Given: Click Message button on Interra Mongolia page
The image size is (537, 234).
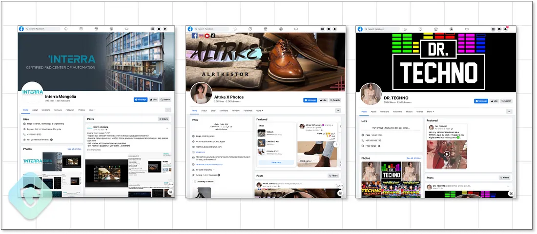Looking at the screenshot, I should click(x=141, y=99).
